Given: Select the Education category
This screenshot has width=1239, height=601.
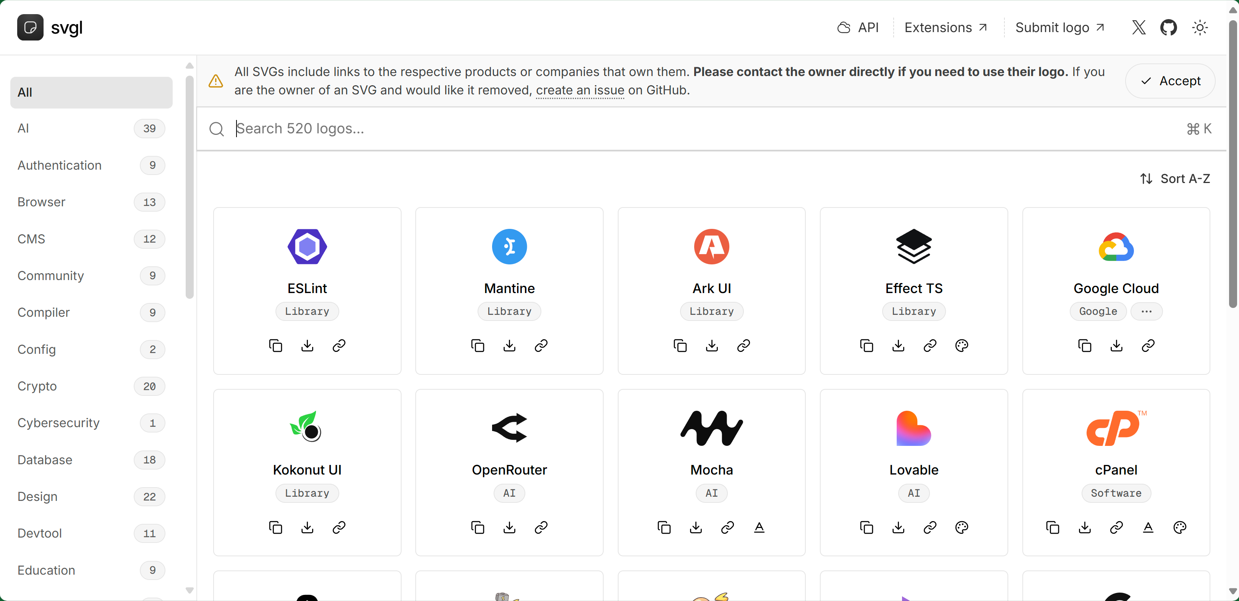Looking at the screenshot, I should pyautogui.click(x=91, y=570).
